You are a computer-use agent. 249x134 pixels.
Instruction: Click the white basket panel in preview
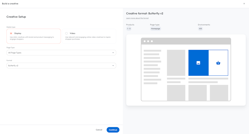tap(218, 63)
